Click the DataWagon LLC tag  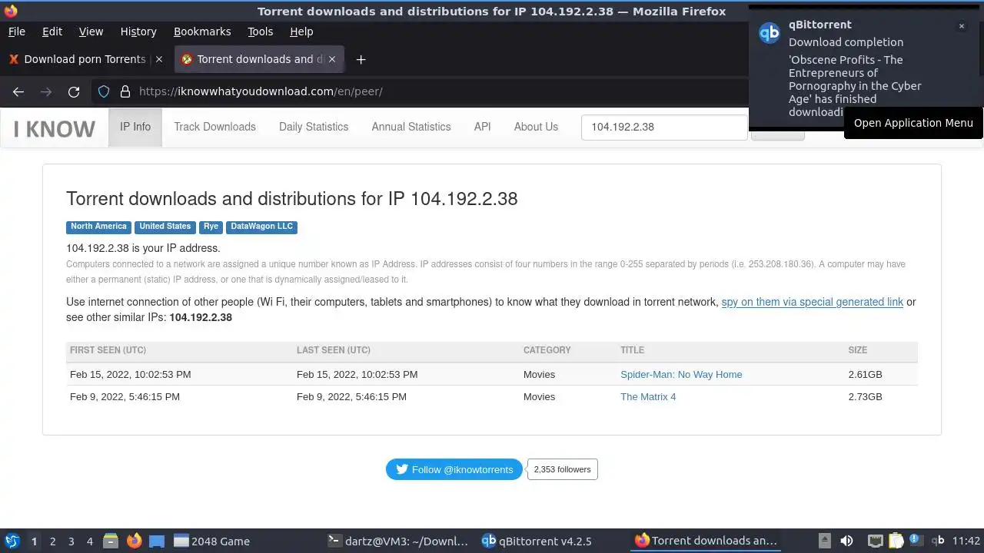pos(261,227)
